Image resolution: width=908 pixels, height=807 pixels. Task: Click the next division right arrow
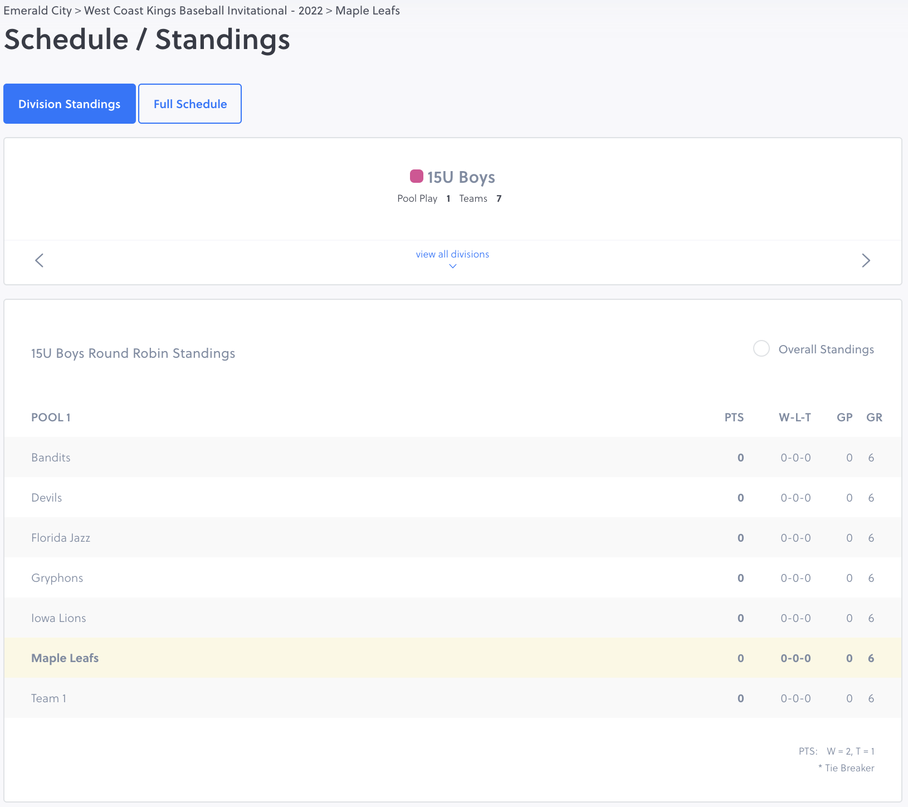click(x=866, y=260)
